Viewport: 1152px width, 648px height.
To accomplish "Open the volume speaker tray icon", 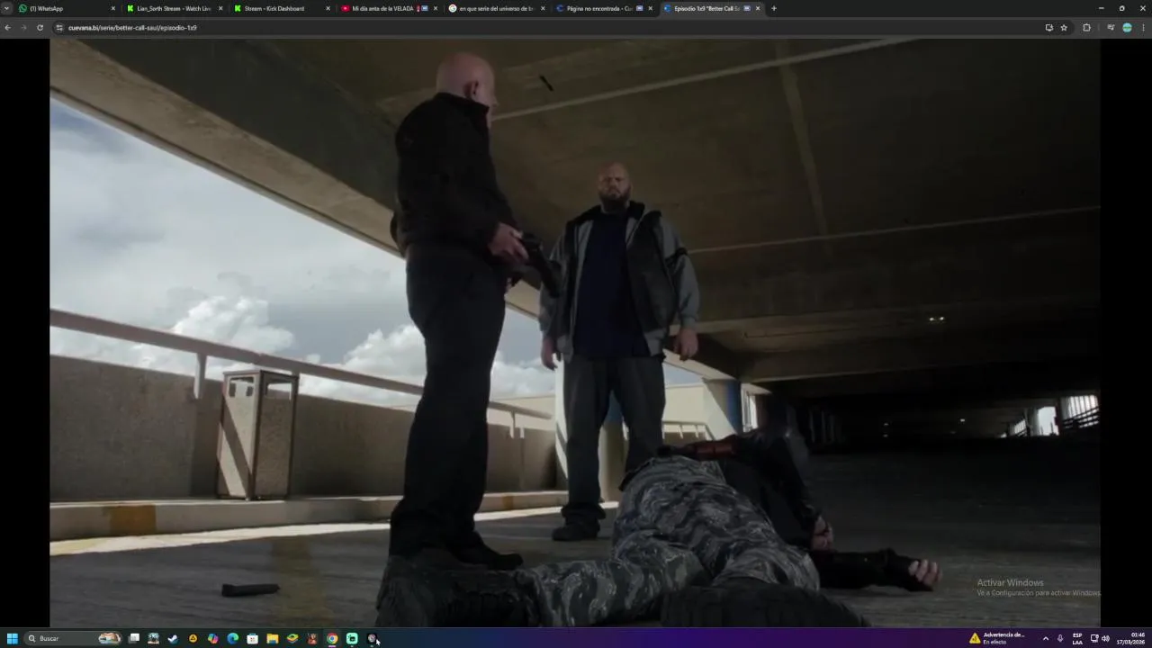I will click(1105, 638).
